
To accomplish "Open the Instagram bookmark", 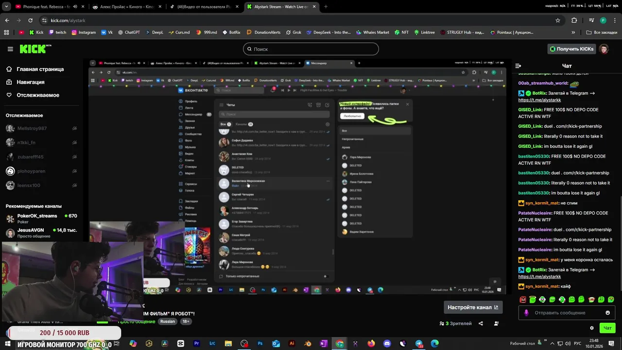I will (84, 33).
